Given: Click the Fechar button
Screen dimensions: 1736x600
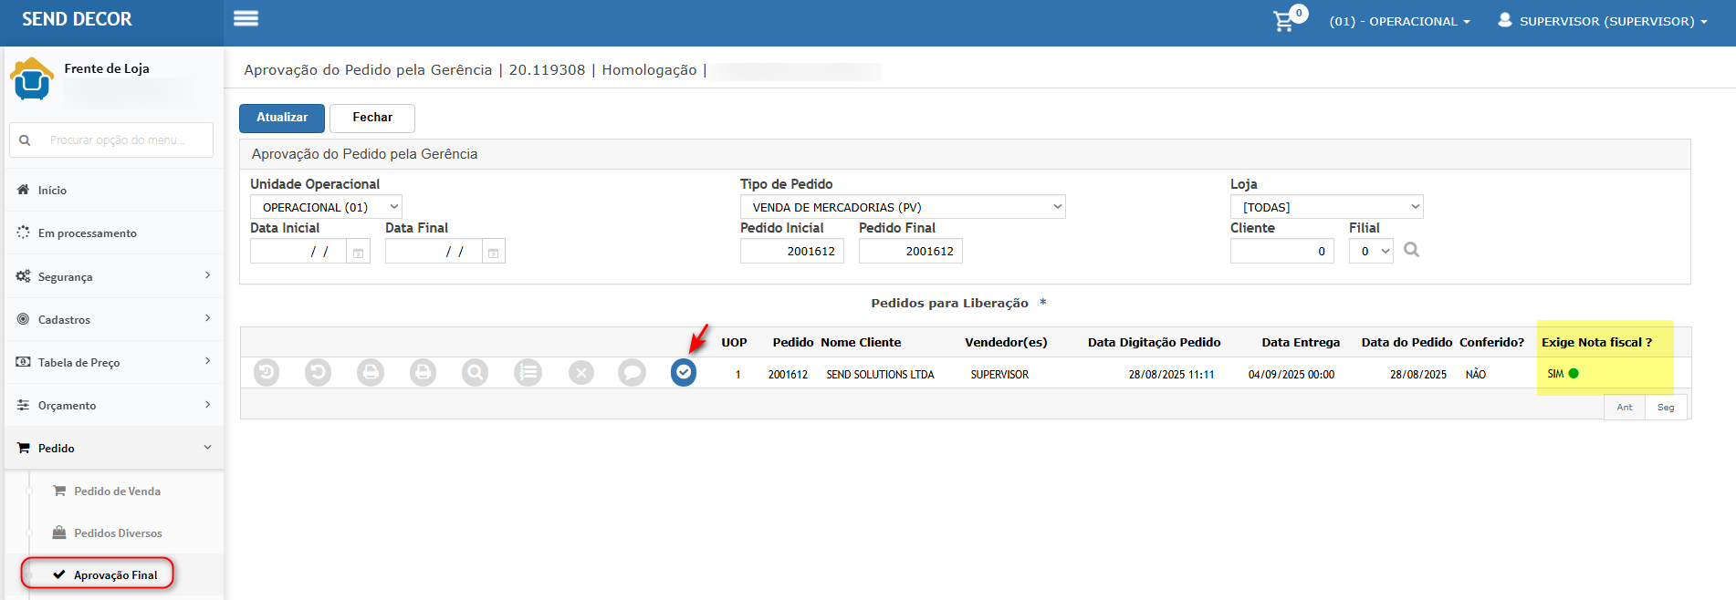Looking at the screenshot, I should 372,118.
